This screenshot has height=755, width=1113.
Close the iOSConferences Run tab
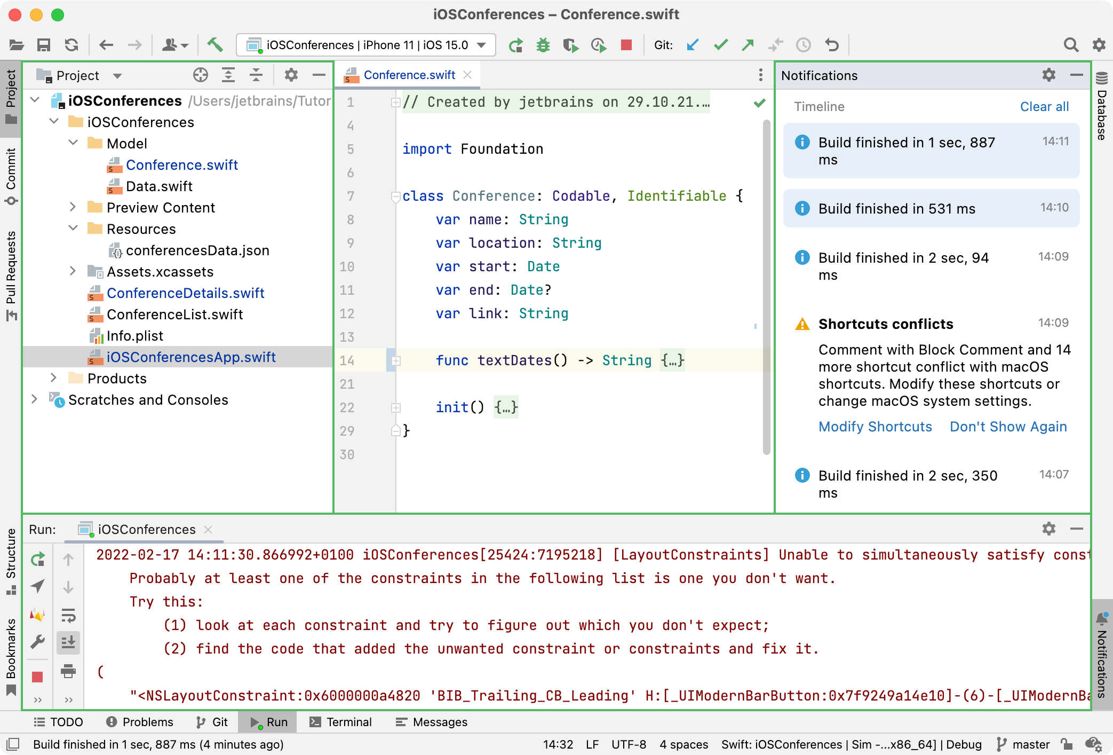tap(208, 529)
